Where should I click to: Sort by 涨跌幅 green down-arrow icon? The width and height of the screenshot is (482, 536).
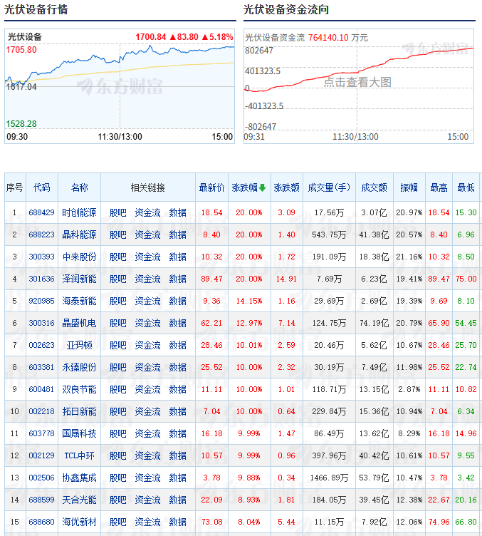pos(262,187)
